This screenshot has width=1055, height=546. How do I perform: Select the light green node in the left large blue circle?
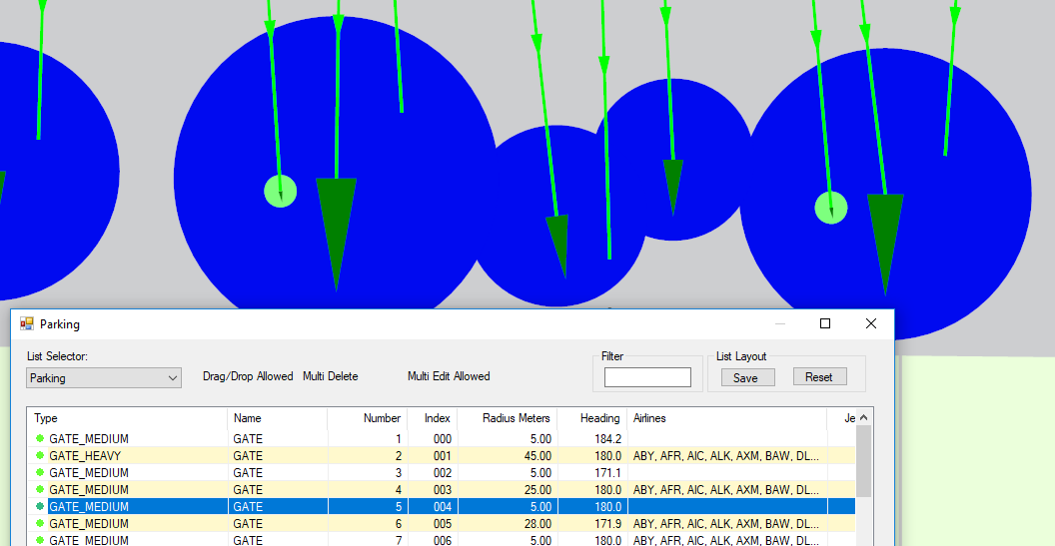(x=281, y=190)
